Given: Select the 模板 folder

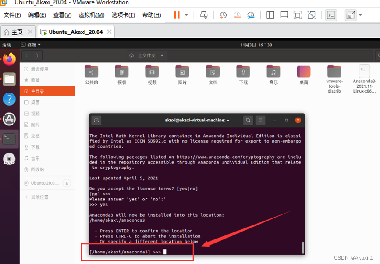Looking at the screenshot, I should click(122, 75).
